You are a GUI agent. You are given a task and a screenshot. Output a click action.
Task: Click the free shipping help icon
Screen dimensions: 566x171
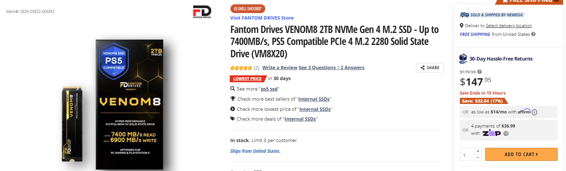533,34
